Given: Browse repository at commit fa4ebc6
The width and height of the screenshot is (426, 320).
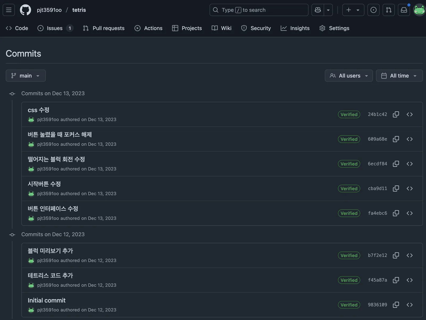Looking at the screenshot, I should tap(409, 213).
